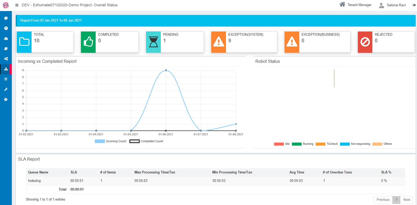
Task: Click Showing 1 to 1 entries text
Action: coord(45,199)
